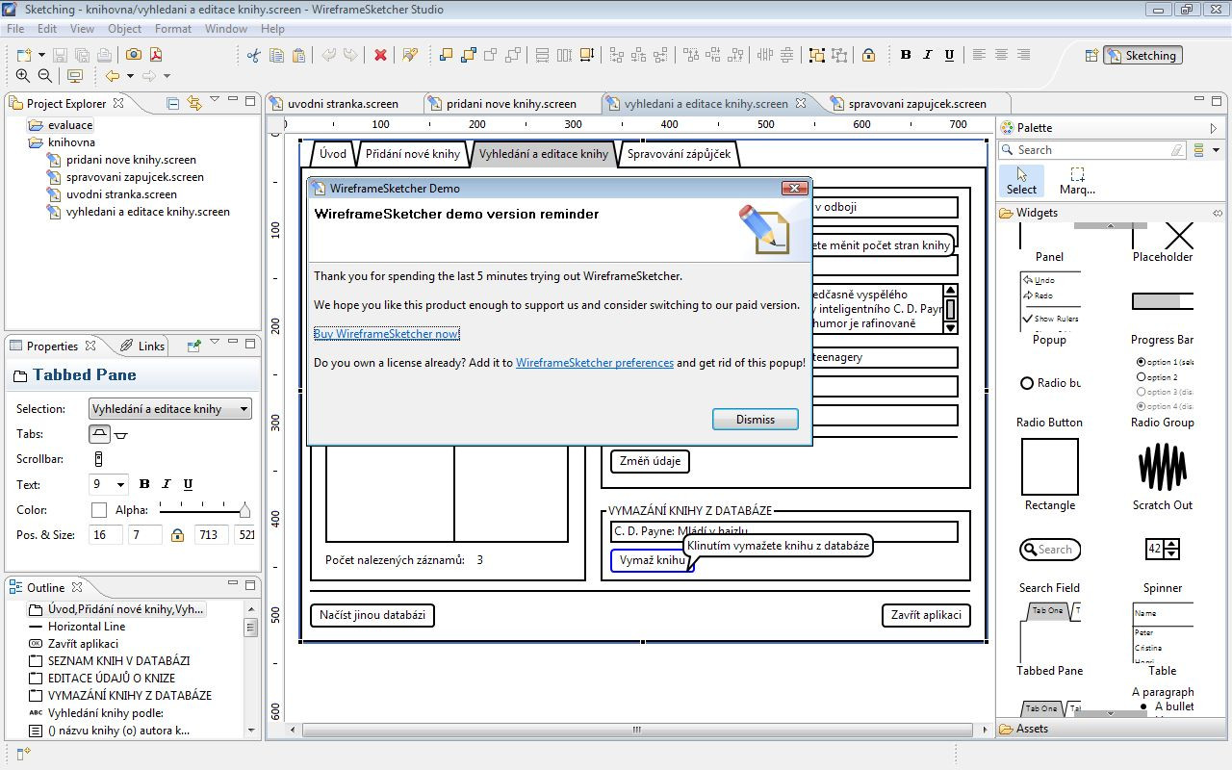Viewport: 1232px width, 770px height.
Task: Click the Lock padlock icon in the main toolbar
Action: coord(868,55)
